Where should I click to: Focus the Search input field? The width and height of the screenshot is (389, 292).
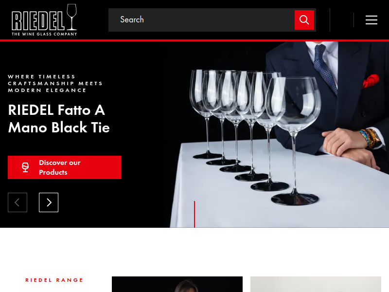click(201, 20)
